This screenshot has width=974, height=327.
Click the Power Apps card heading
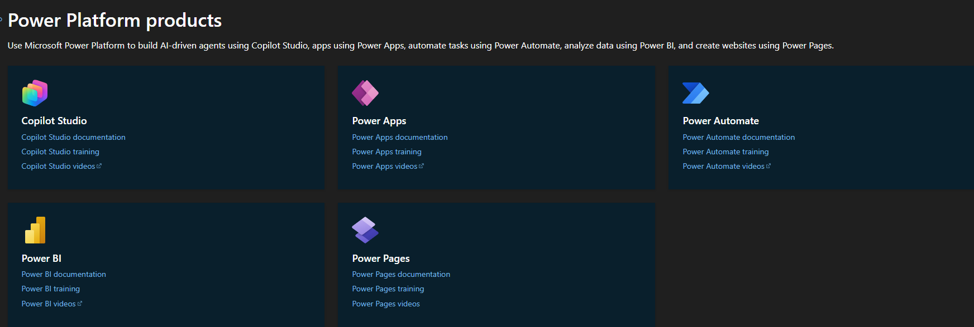(379, 121)
